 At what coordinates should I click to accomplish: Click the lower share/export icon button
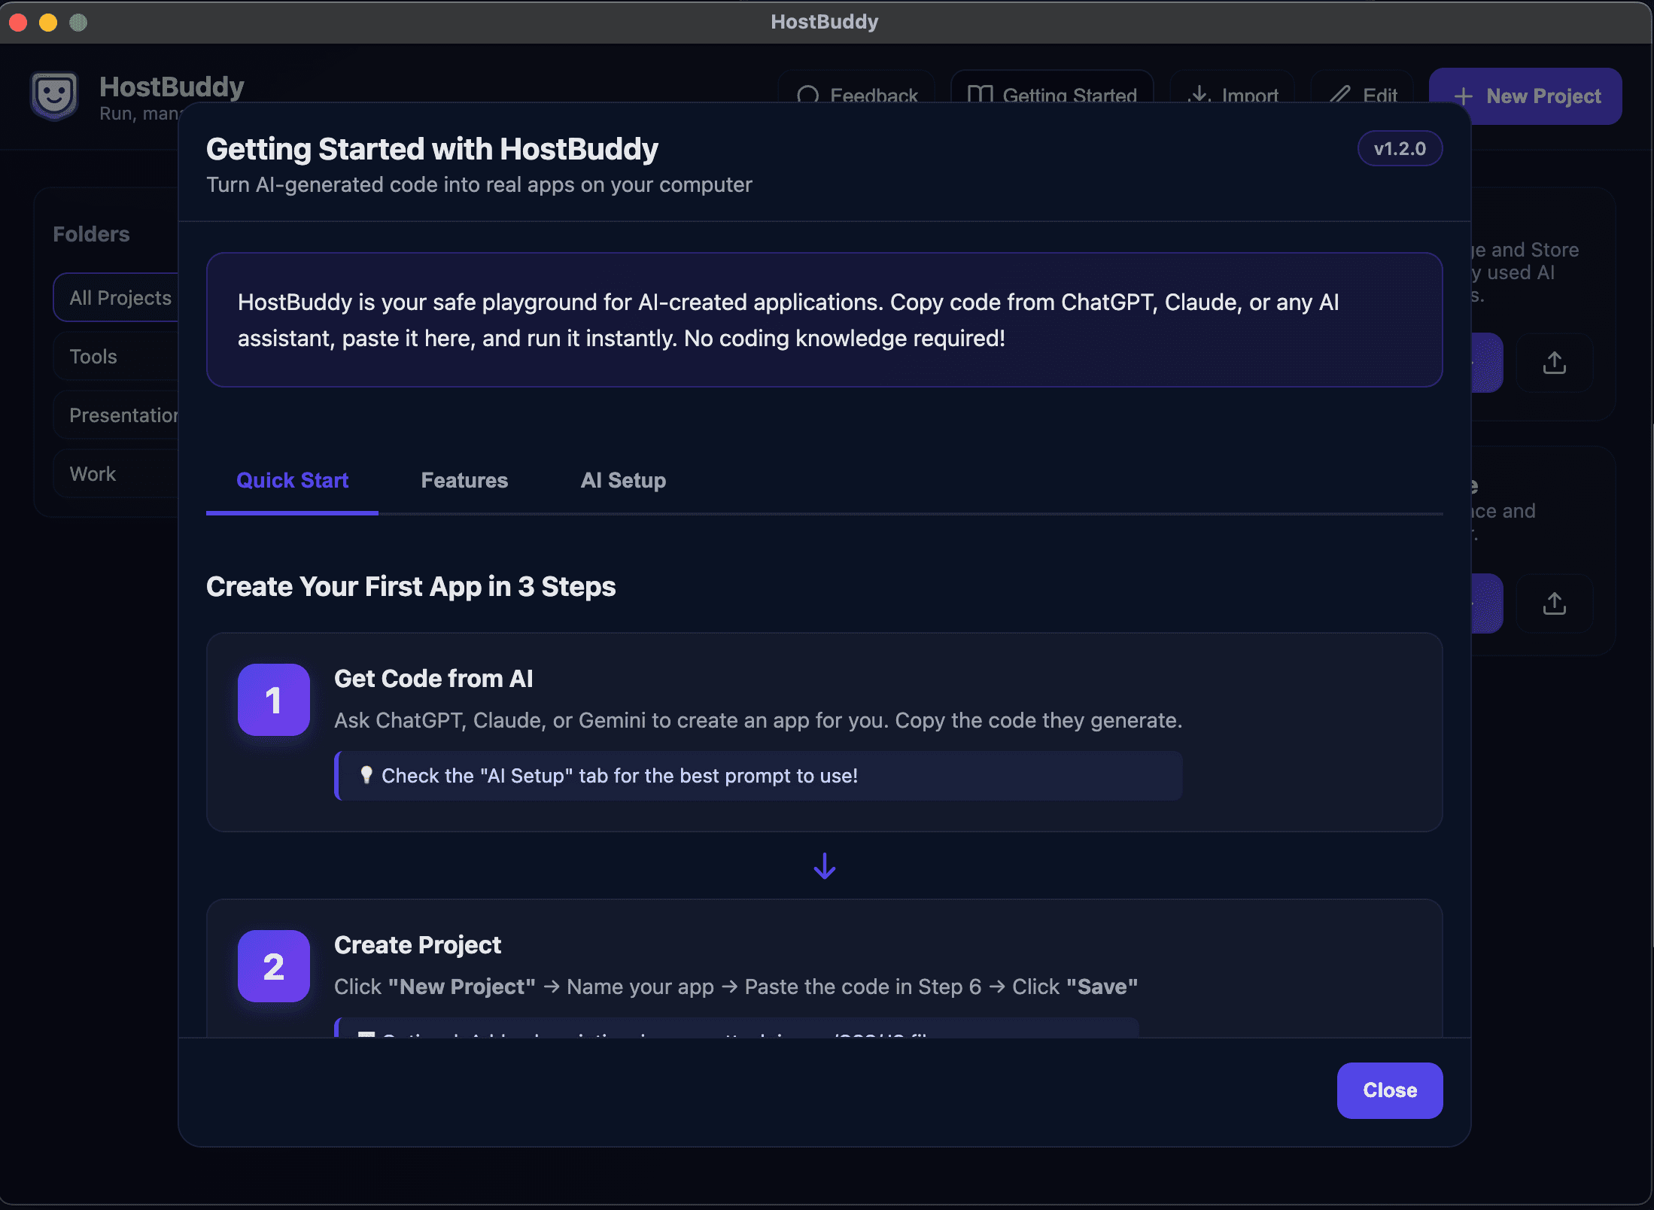1554,603
